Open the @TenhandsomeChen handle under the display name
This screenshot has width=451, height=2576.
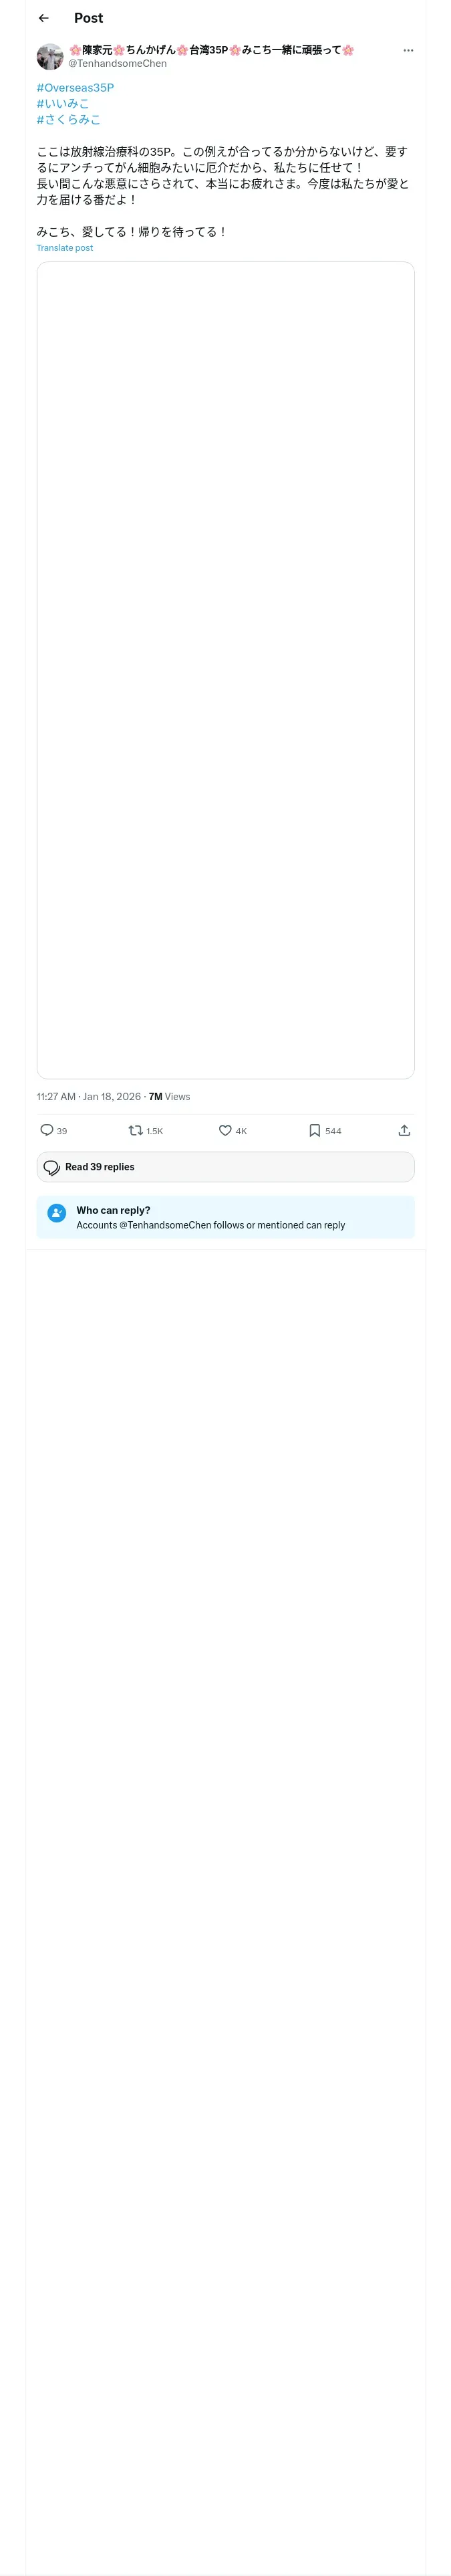(117, 64)
